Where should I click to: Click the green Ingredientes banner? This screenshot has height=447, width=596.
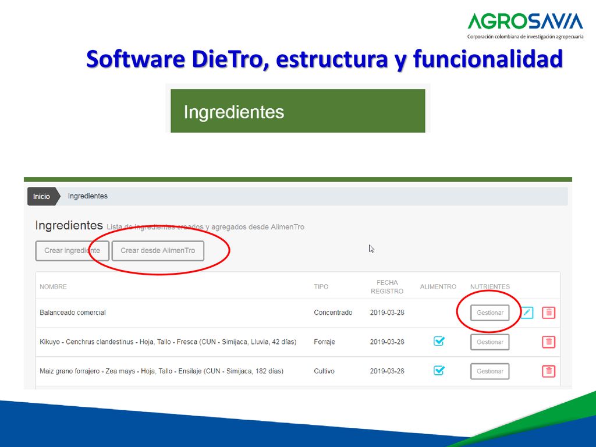click(x=297, y=111)
